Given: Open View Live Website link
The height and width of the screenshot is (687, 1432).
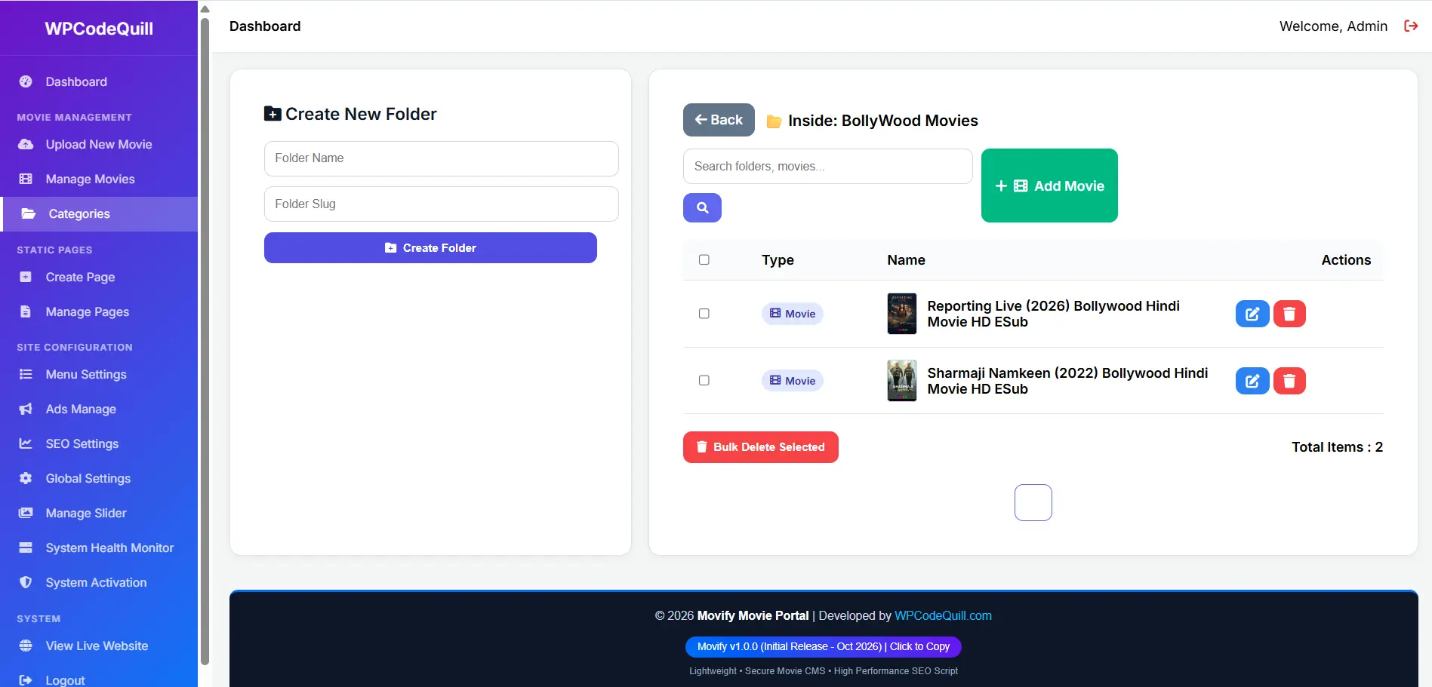Looking at the screenshot, I should [x=99, y=646].
